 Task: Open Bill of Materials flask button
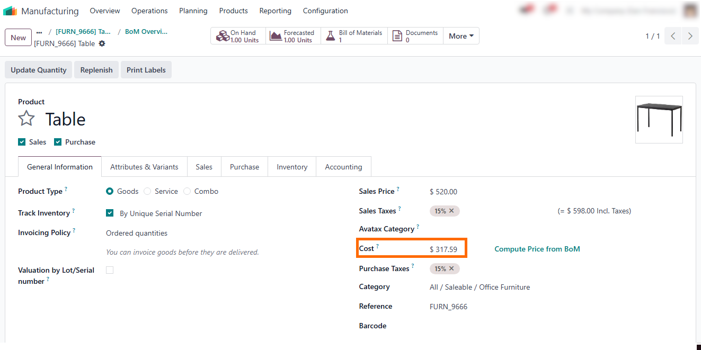(354, 36)
